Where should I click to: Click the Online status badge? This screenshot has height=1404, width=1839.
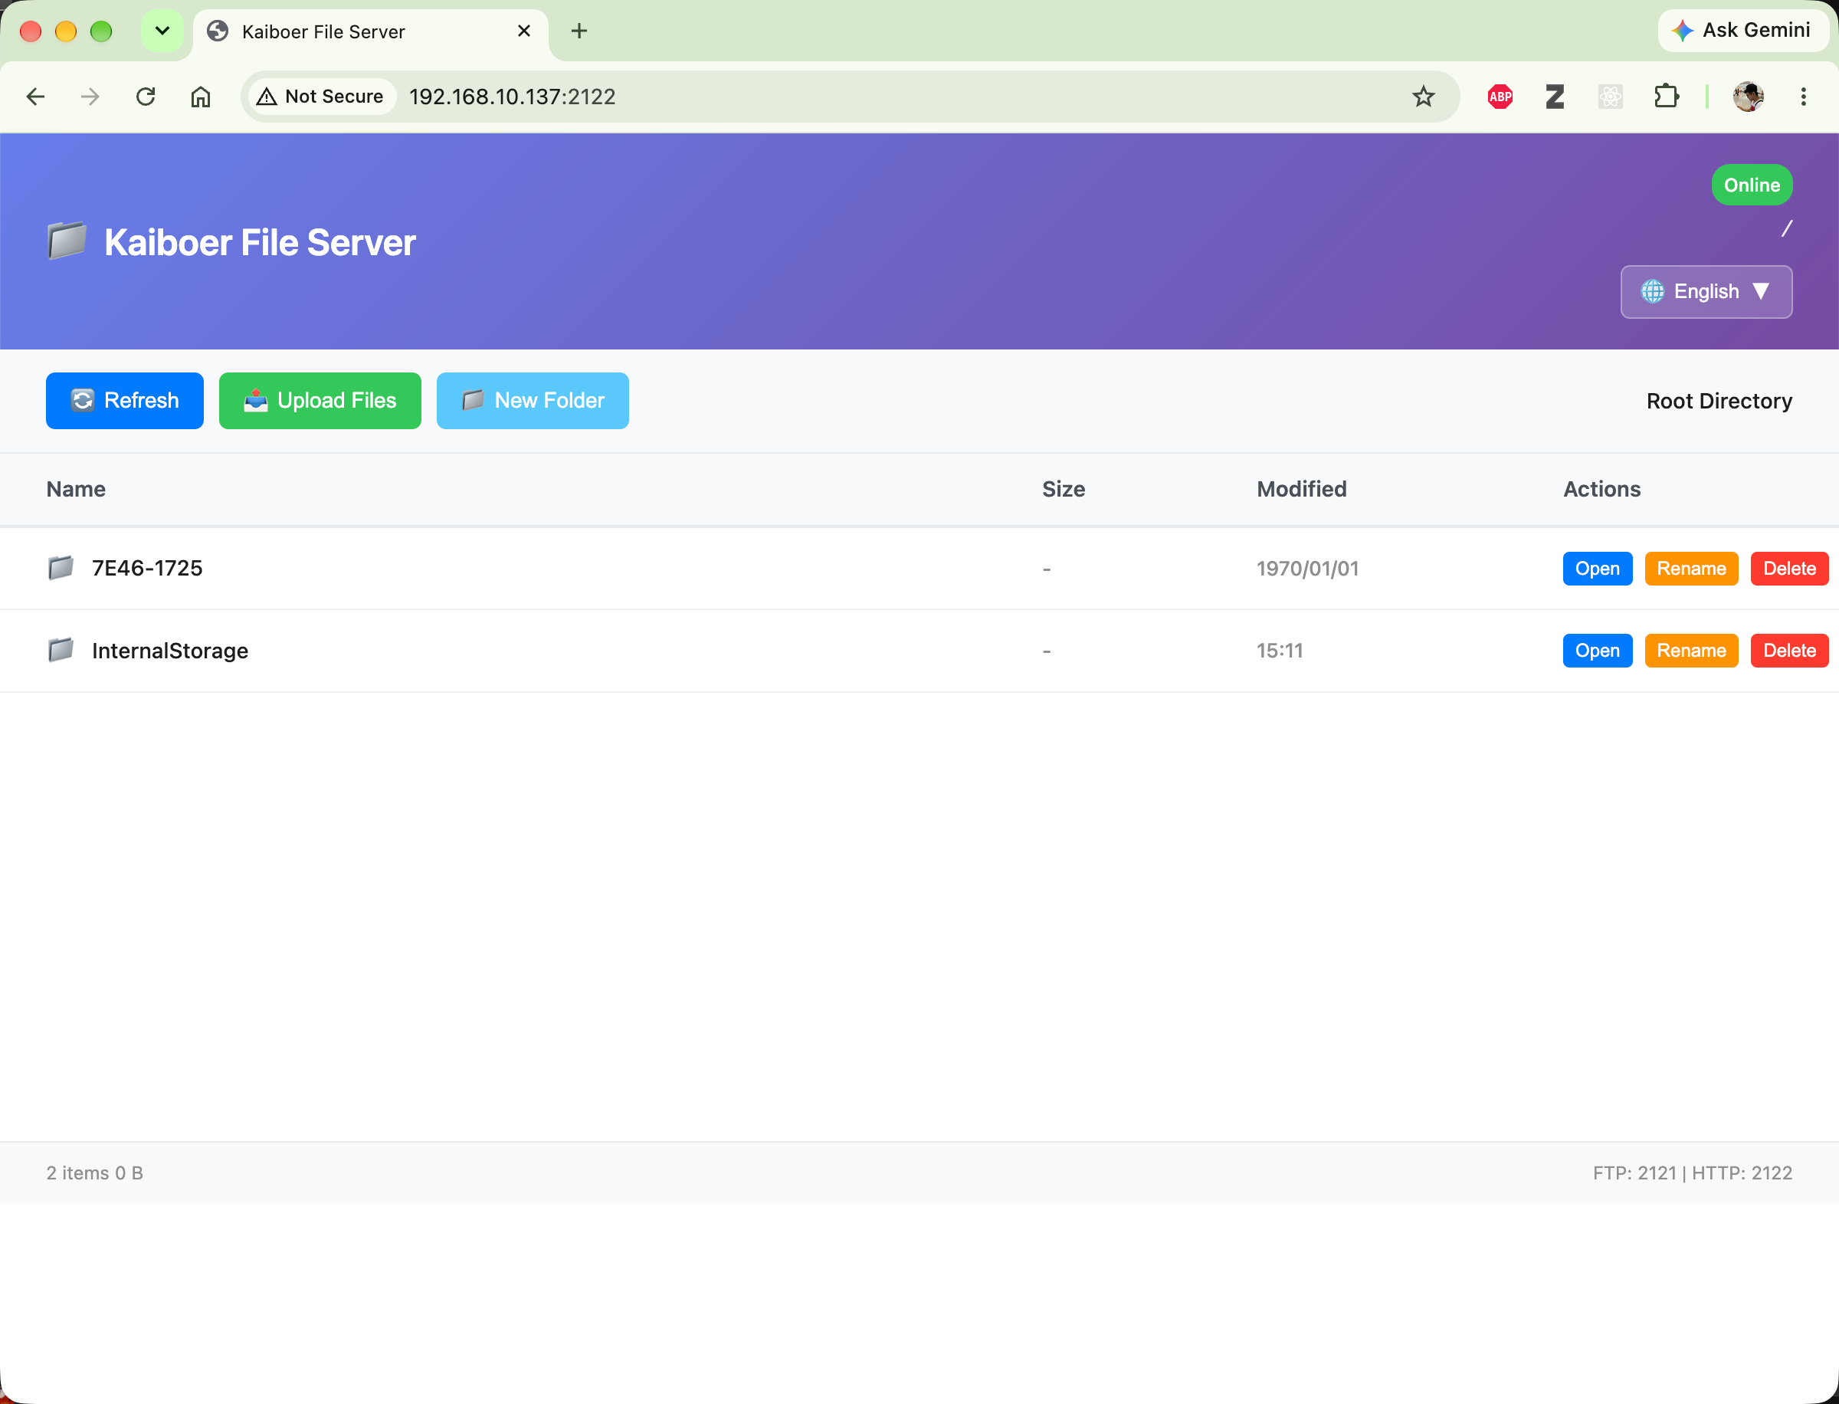1752,185
